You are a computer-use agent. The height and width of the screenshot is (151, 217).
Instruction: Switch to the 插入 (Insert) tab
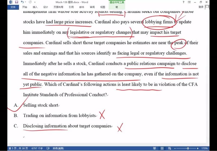tap(35, 7)
